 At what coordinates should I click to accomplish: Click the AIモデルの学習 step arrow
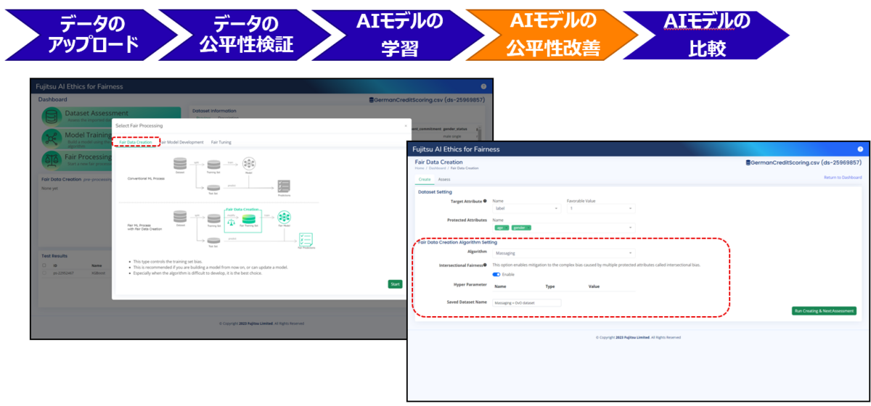400,34
